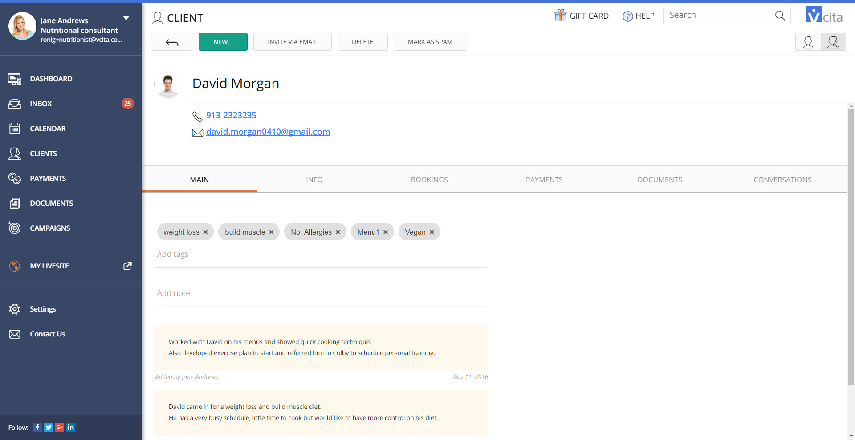Select the CALENDAR menu label
This screenshot has width=855, height=440.
coord(48,128)
